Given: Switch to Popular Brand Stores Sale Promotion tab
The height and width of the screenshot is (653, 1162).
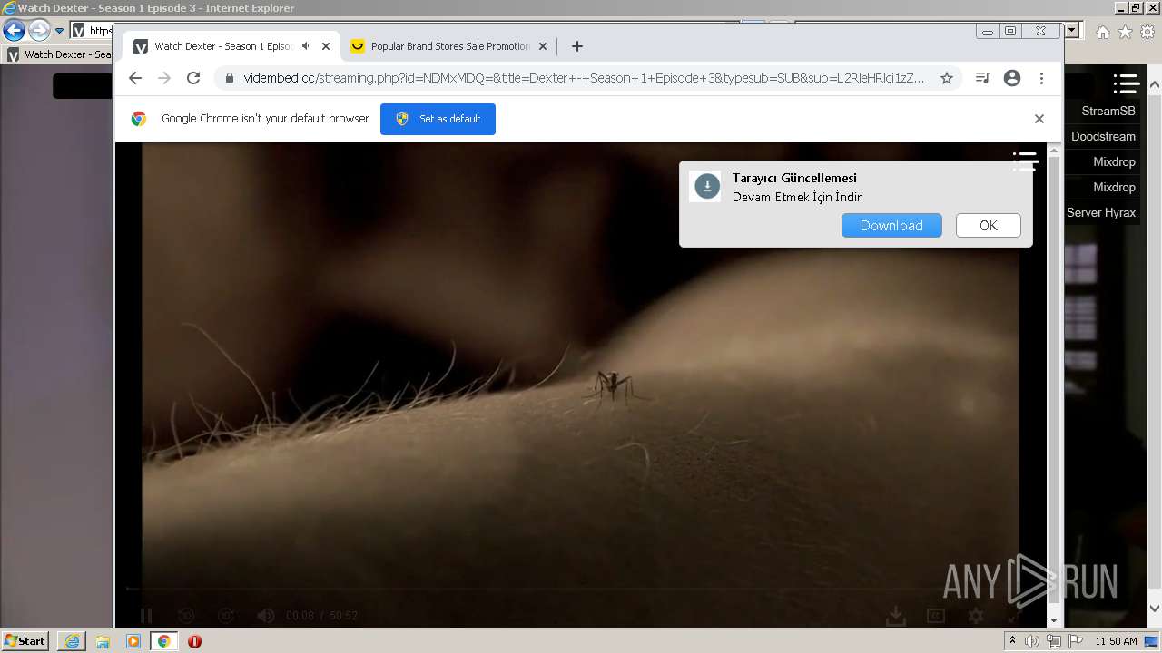Looking at the screenshot, I should (x=449, y=46).
